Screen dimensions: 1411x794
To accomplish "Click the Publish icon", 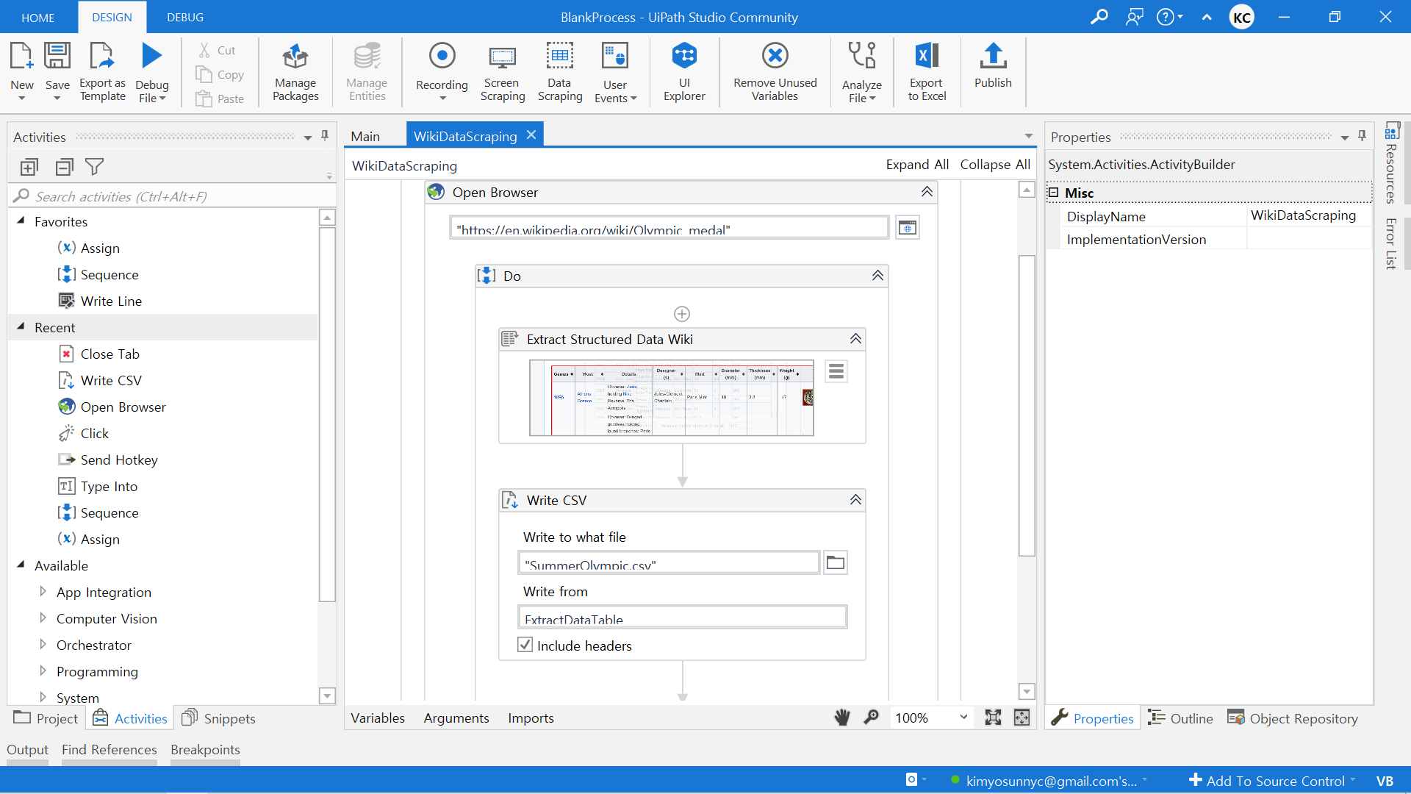I will pos(993,66).
